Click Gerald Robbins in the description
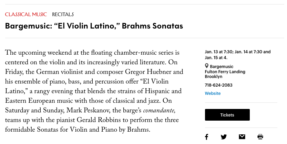 tap(99, 120)
